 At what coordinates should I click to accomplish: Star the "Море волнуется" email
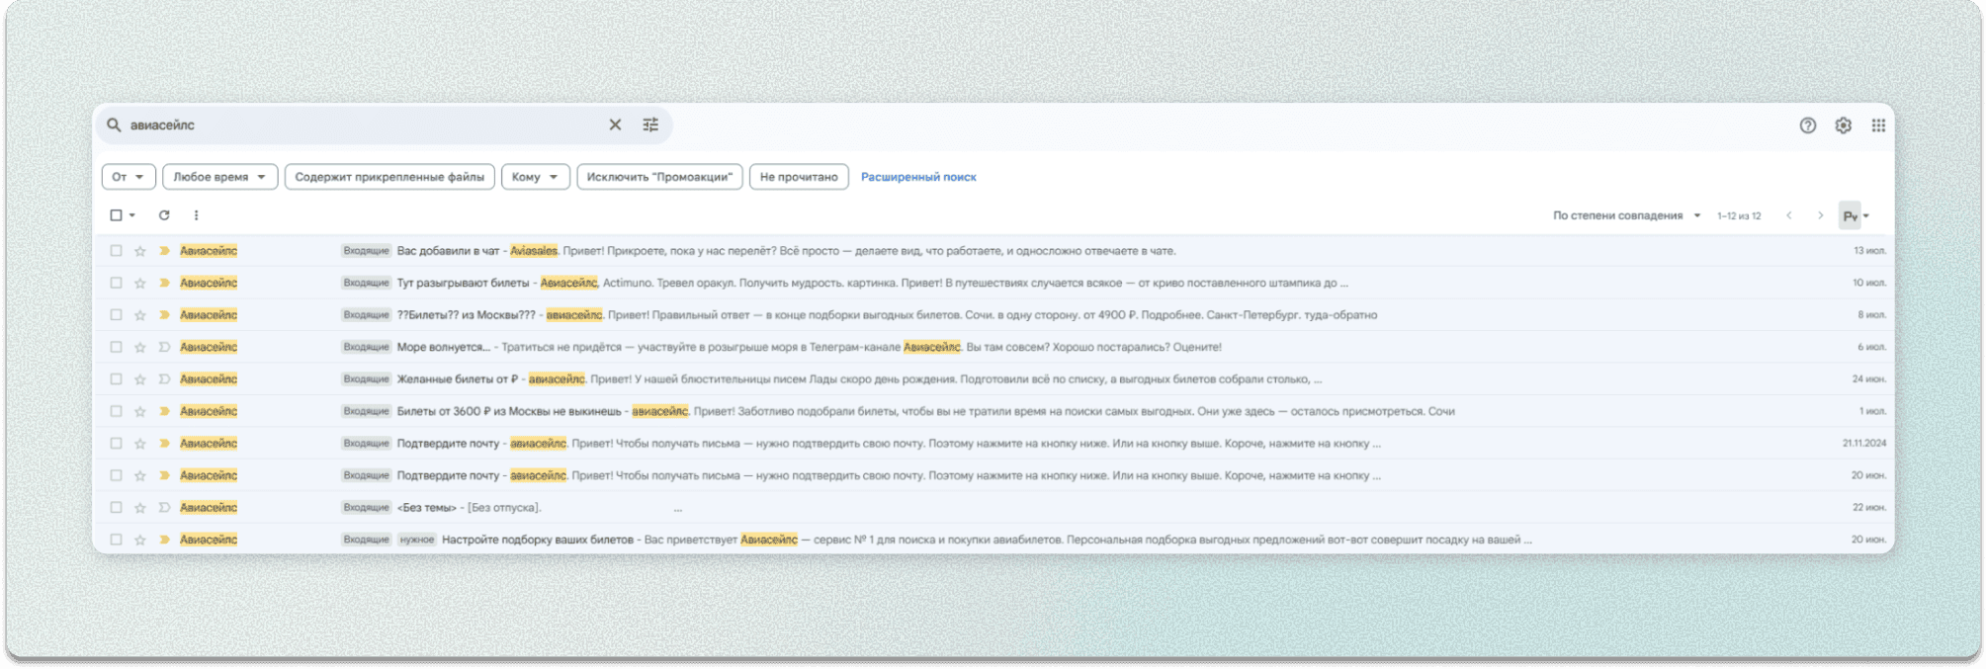tap(140, 347)
